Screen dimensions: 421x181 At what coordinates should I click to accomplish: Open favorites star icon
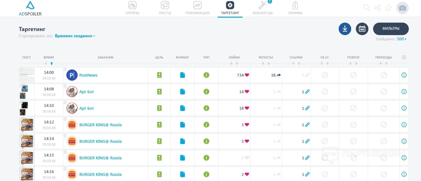pyautogui.click(x=388, y=8)
